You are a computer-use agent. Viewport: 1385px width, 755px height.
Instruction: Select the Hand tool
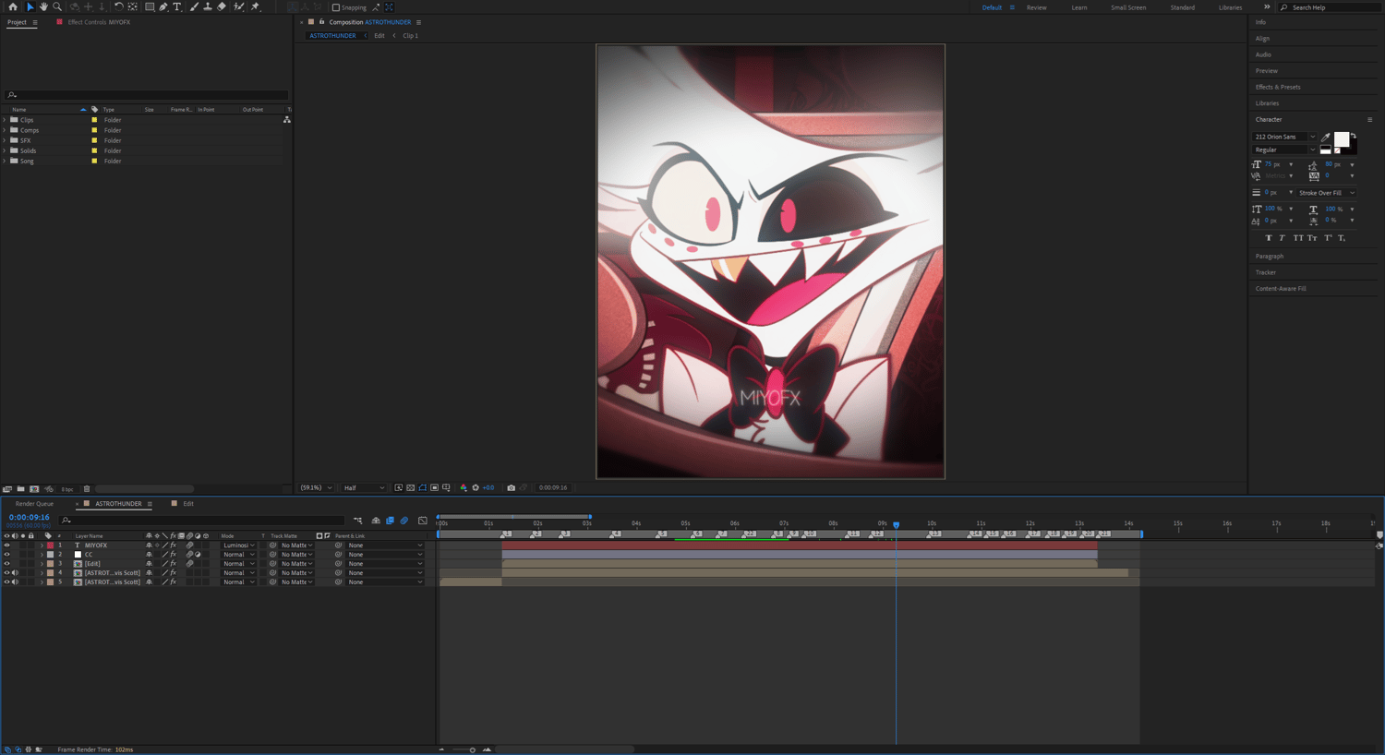coord(42,6)
